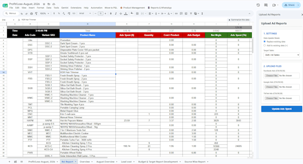Open the all sheets list icon
The height and width of the screenshot is (164, 303).
[x=22, y=162]
